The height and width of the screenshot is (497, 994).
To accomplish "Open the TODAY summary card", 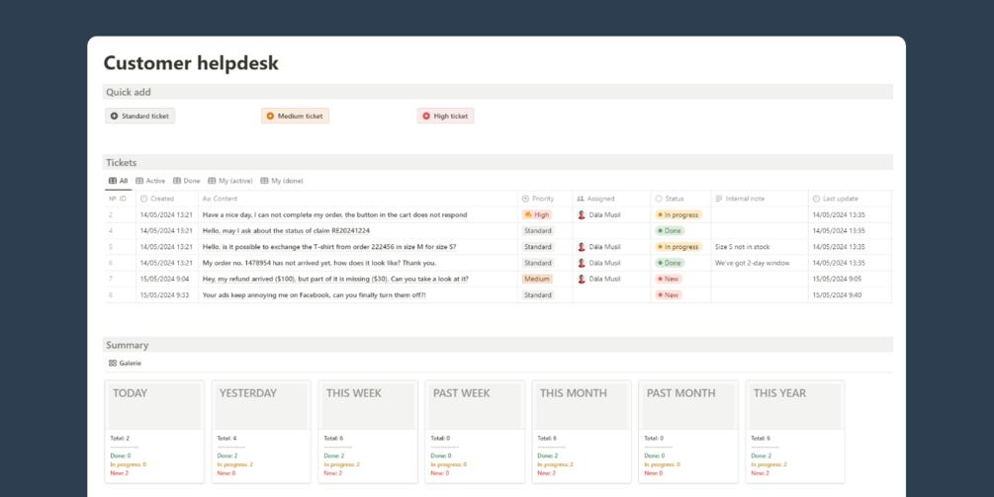I will [x=154, y=431].
